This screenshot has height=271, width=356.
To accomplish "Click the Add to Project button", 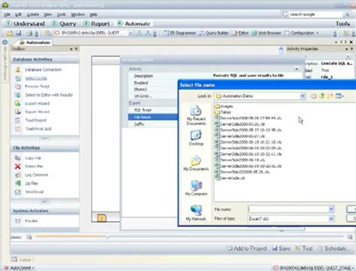I will [247, 248].
